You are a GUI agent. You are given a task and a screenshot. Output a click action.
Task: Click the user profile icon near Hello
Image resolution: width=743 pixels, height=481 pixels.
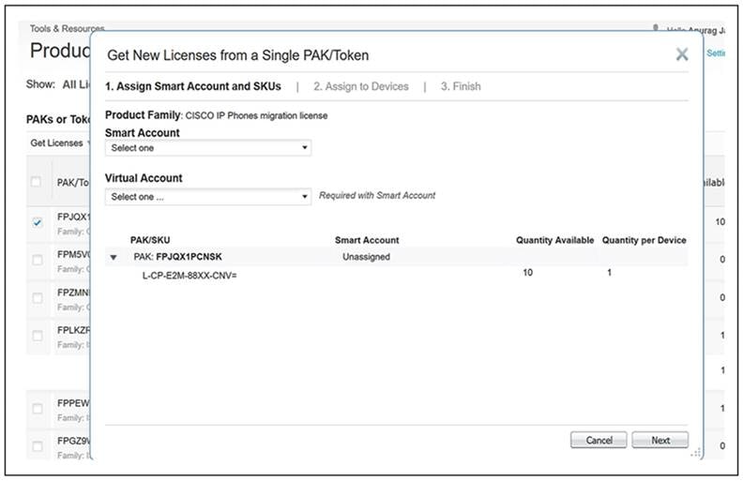[656, 28]
